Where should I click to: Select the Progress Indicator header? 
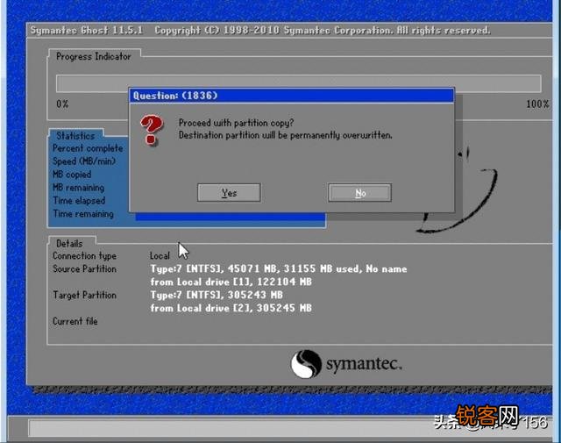tap(94, 56)
